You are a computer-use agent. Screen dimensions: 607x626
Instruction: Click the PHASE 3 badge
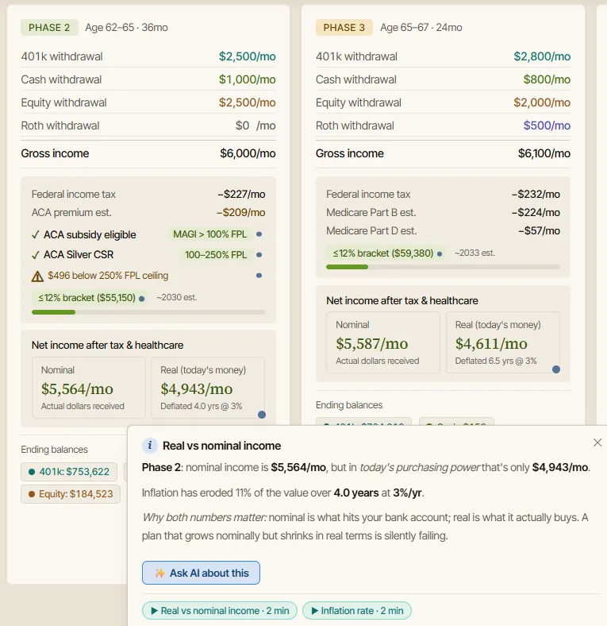coord(344,28)
